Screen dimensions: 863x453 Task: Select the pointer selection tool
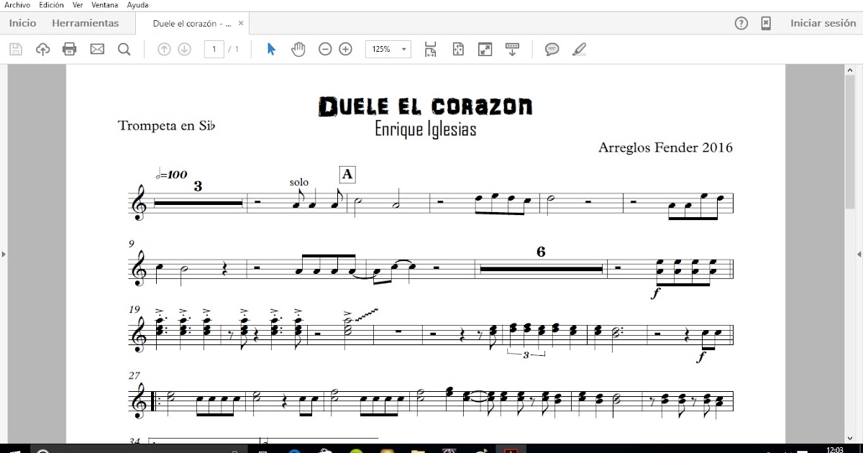pos(270,49)
